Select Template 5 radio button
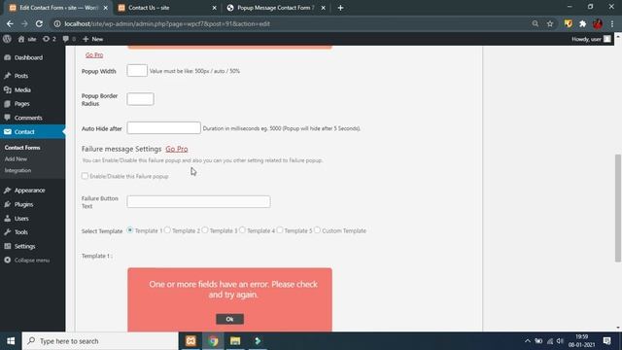The width and height of the screenshot is (622, 350). tap(280, 230)
